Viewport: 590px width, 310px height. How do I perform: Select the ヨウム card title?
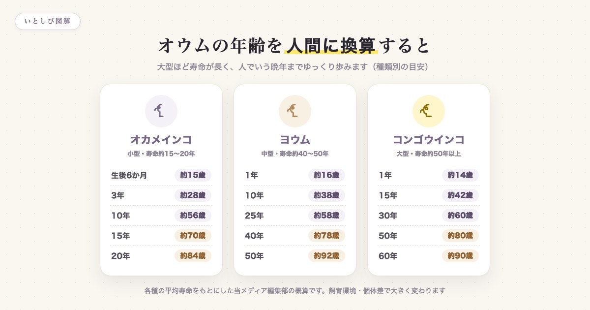tap(295, 139)
